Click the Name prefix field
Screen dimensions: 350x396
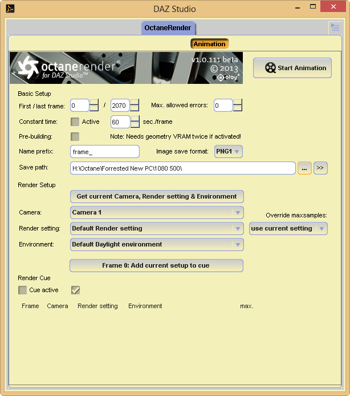[105, 152]
